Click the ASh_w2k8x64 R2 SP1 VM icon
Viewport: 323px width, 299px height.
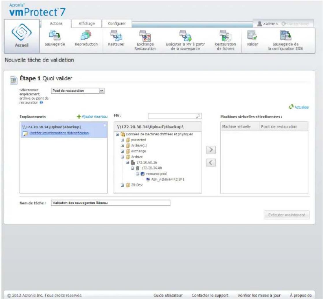tap(148, 179)
